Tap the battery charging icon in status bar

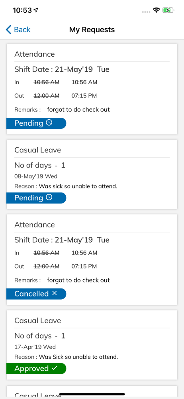click(x=168, y=10)
